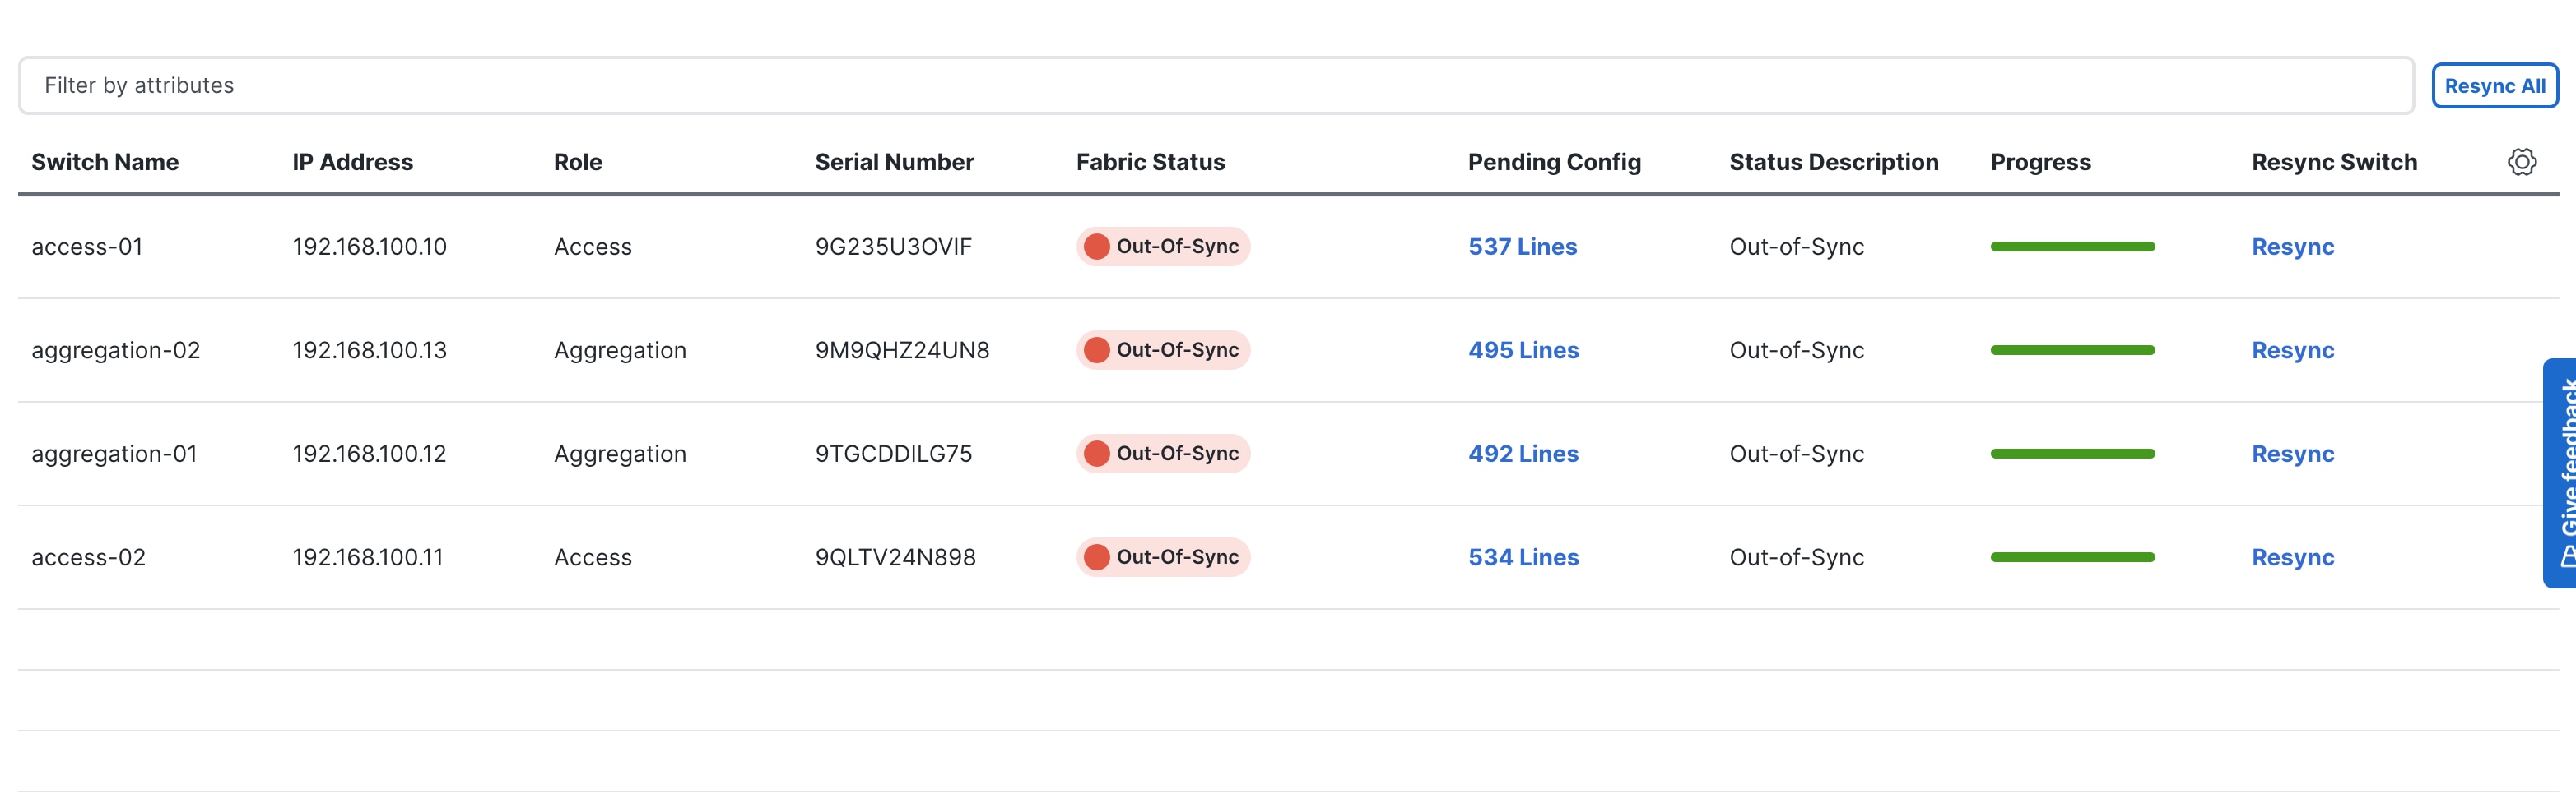Resync the aggregation-02 switch
Viewport: 2576px width, 807px height.
[2292, 351]
